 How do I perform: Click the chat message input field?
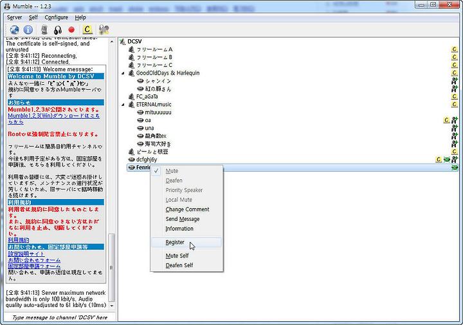point(60,317)
